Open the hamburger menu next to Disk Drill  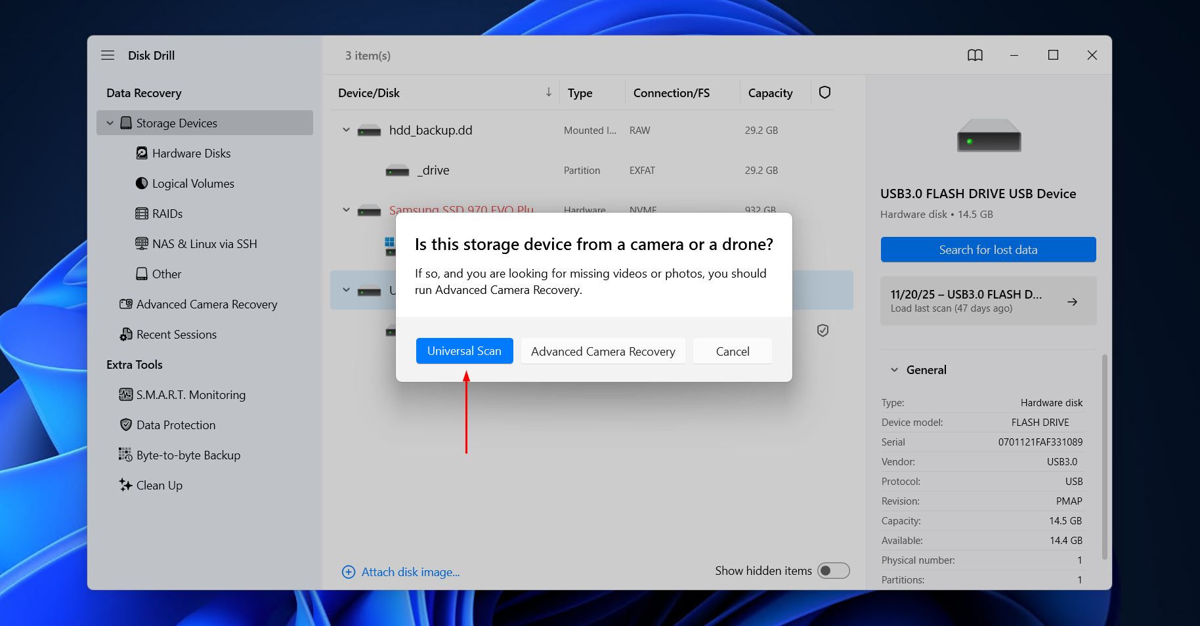(108, 55)
